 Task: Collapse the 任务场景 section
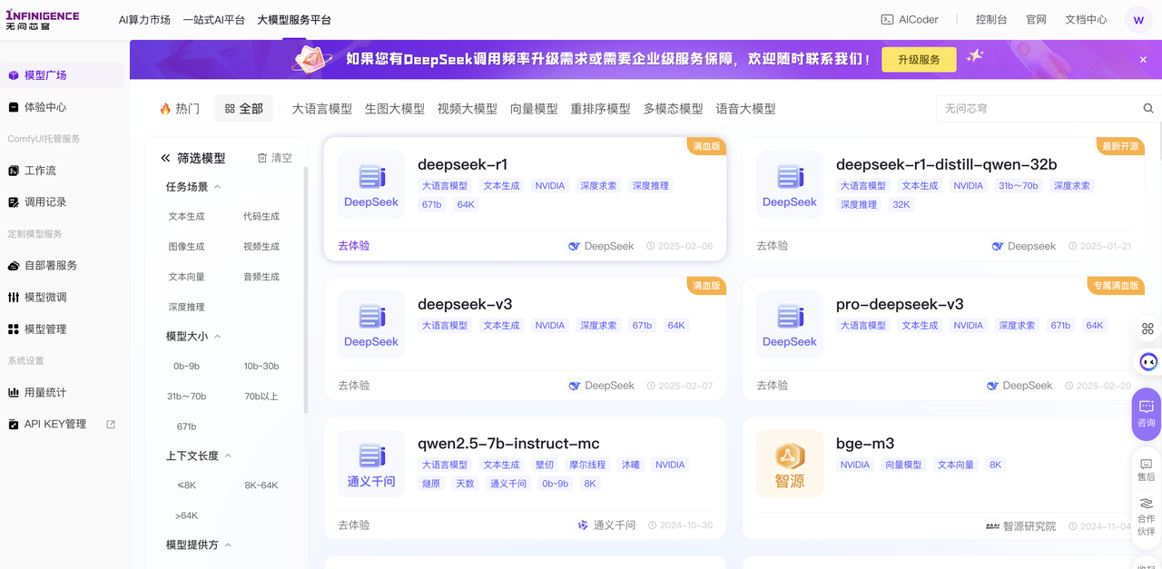click(218, 187)
